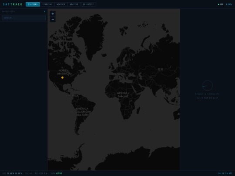
Task: Zoom in on the map
Action: (53, 14)
